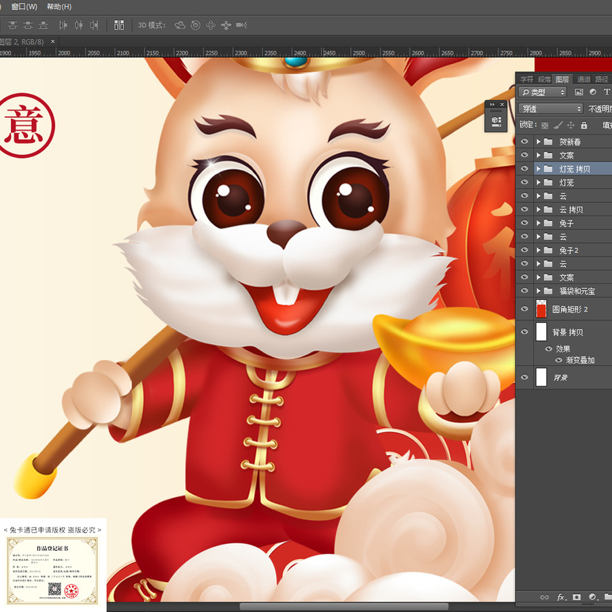612x612 pixels.
Task: Click the horizontal scrollbar below the canvas
Action: click(x=343, y=607)
